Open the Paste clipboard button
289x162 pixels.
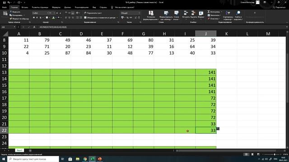coord(5,14)
